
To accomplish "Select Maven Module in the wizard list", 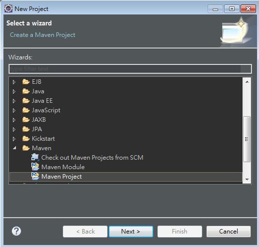I will pyautogui.click(x=63, y=167).
